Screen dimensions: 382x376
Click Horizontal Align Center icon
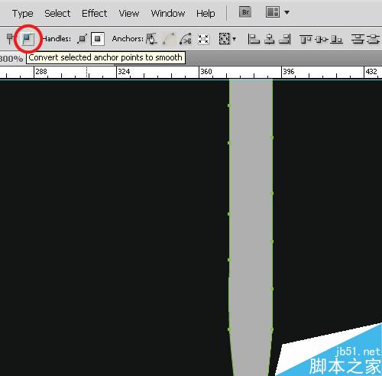[269, 39]
